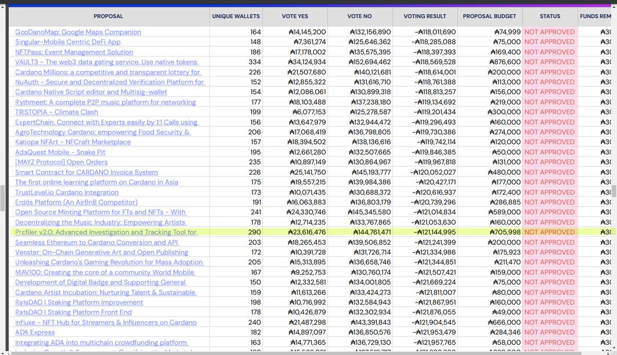
Task: Open MAV100 community World Mobile link
Action: click(105, 272)
